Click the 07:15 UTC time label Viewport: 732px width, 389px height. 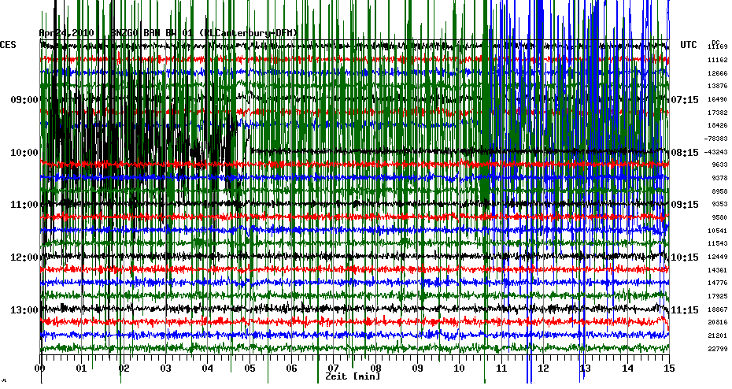(684, 100)
